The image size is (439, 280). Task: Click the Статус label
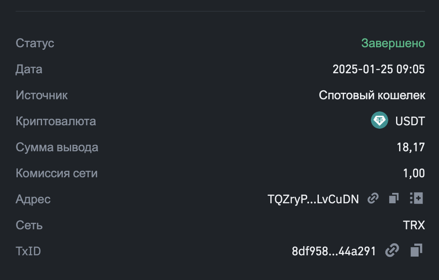[35, 43]
